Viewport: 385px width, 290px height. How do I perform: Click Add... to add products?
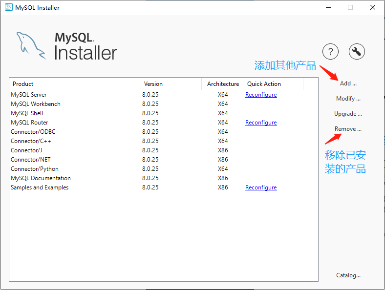point(348,83)
